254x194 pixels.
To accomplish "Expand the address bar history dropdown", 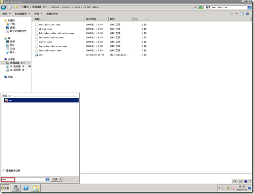I will [x=196, y=7].
